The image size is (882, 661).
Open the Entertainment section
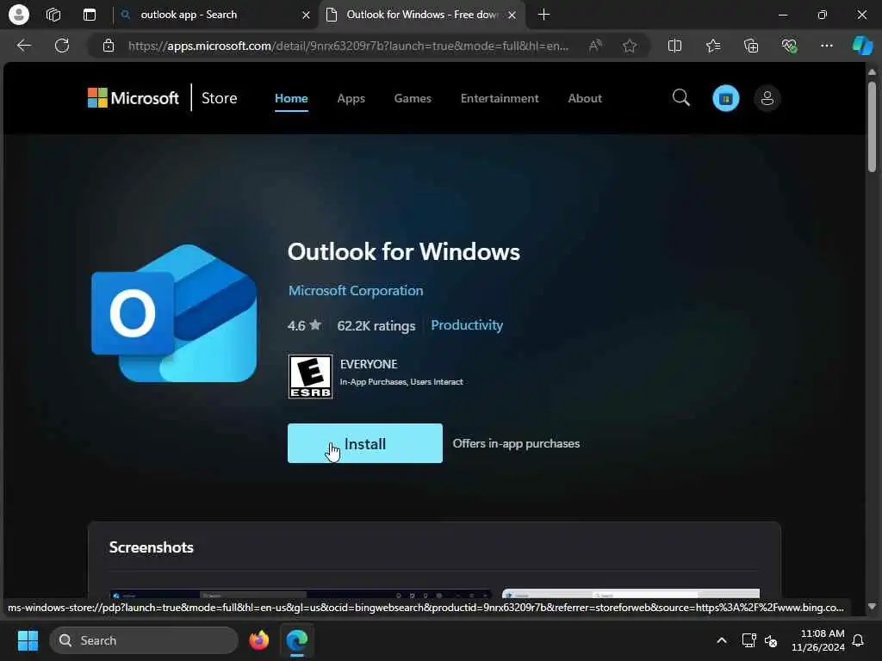500,98
